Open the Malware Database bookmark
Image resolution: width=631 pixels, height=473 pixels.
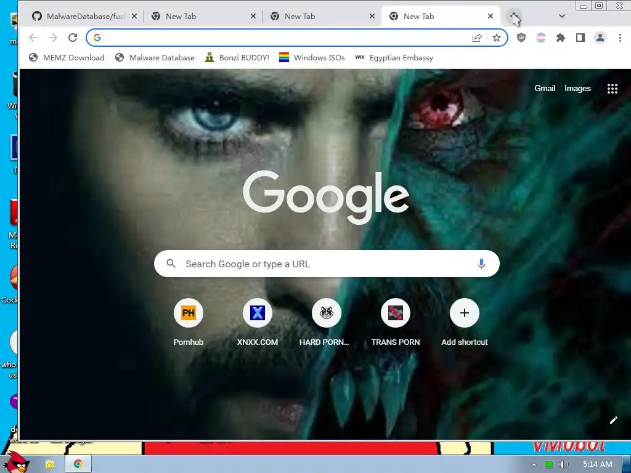click(x=155, y=57)
